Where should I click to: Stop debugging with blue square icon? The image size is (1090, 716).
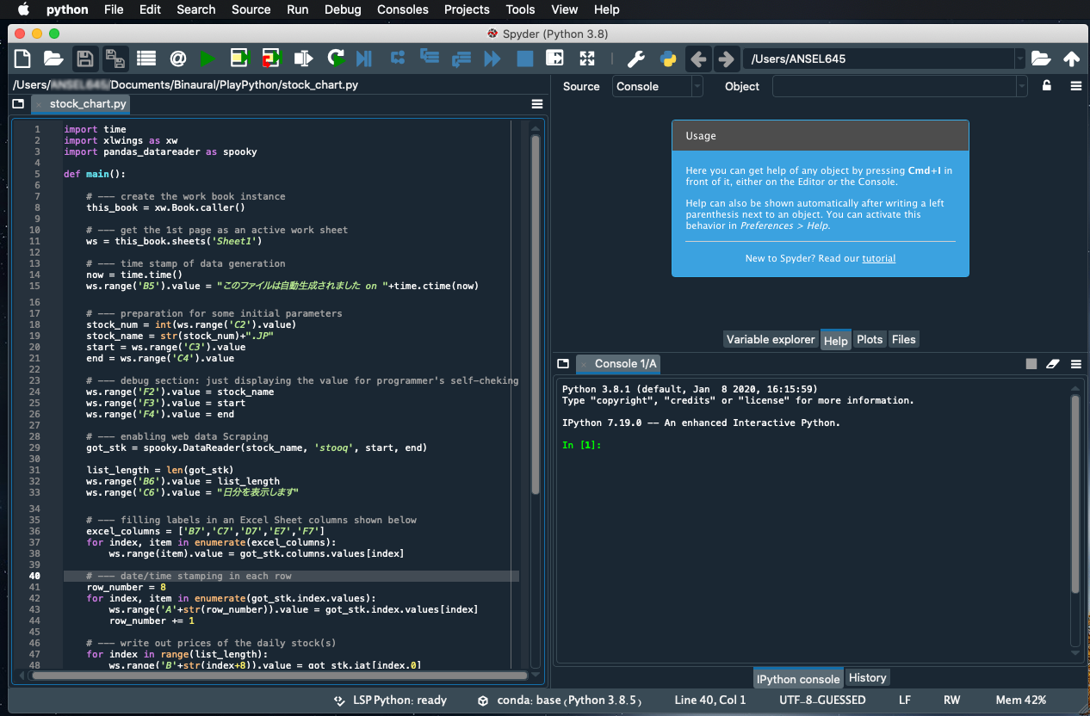(524, 59)
